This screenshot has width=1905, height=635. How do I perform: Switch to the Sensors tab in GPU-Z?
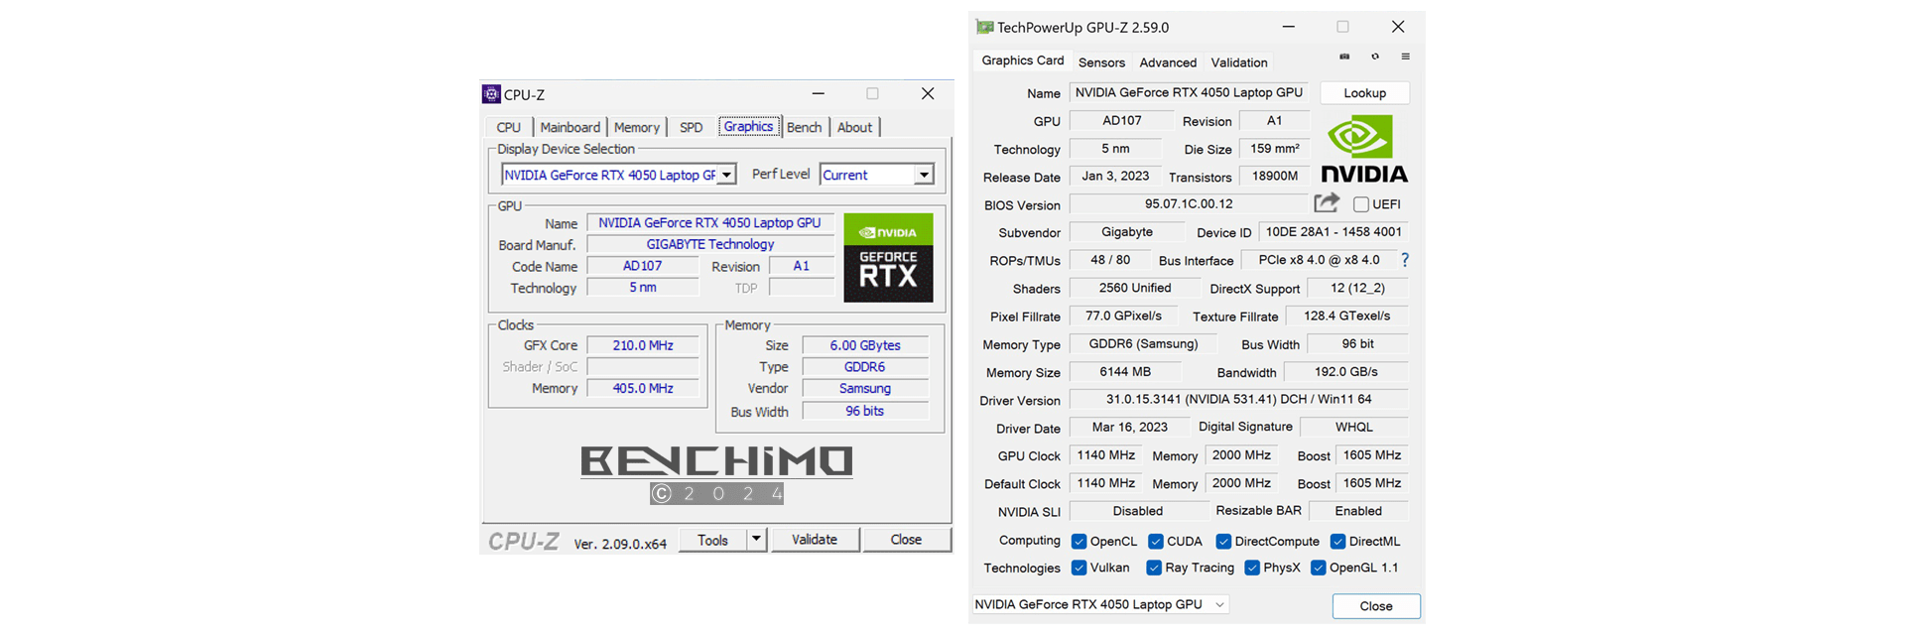[1101, 63]
